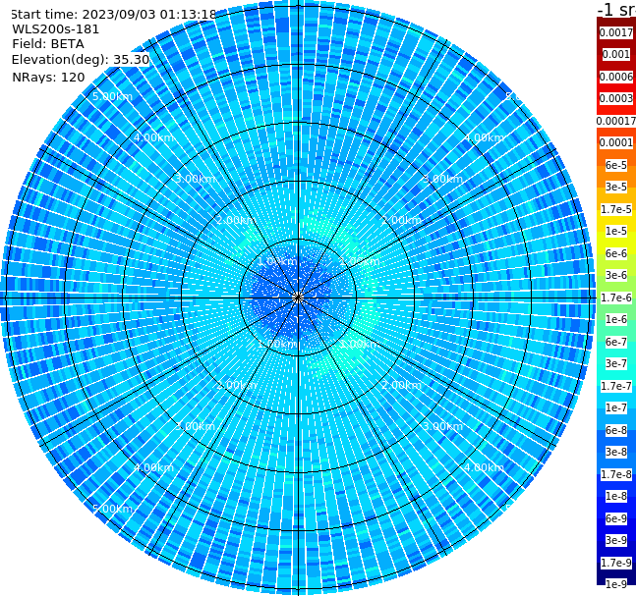Select the 3e-9 colorbar tick label
This screenshot has width=636, height=596.
tap(616, 540)
